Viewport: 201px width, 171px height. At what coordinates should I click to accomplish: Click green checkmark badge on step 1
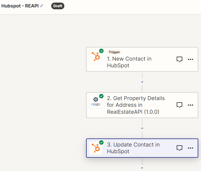click(x=101, y=51)
